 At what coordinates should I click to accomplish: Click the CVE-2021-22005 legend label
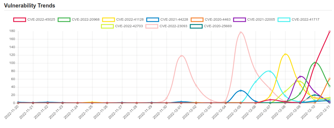point(261,20)
